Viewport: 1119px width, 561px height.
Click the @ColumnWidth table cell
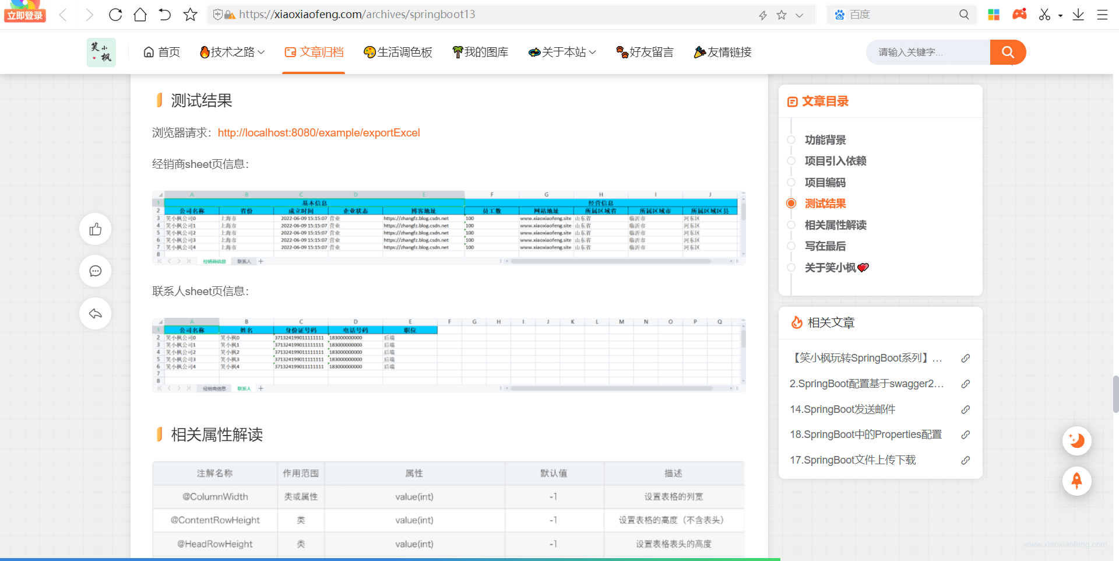(x=215, y=497)
